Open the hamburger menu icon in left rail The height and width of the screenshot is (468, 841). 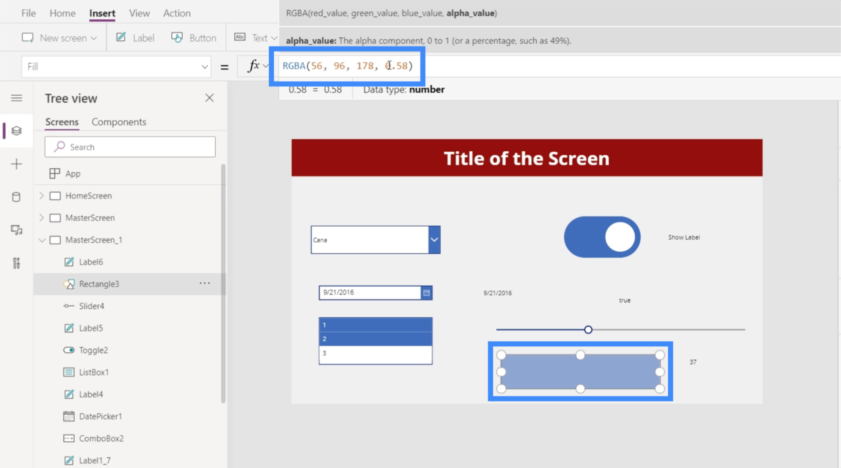pos(17,98)
